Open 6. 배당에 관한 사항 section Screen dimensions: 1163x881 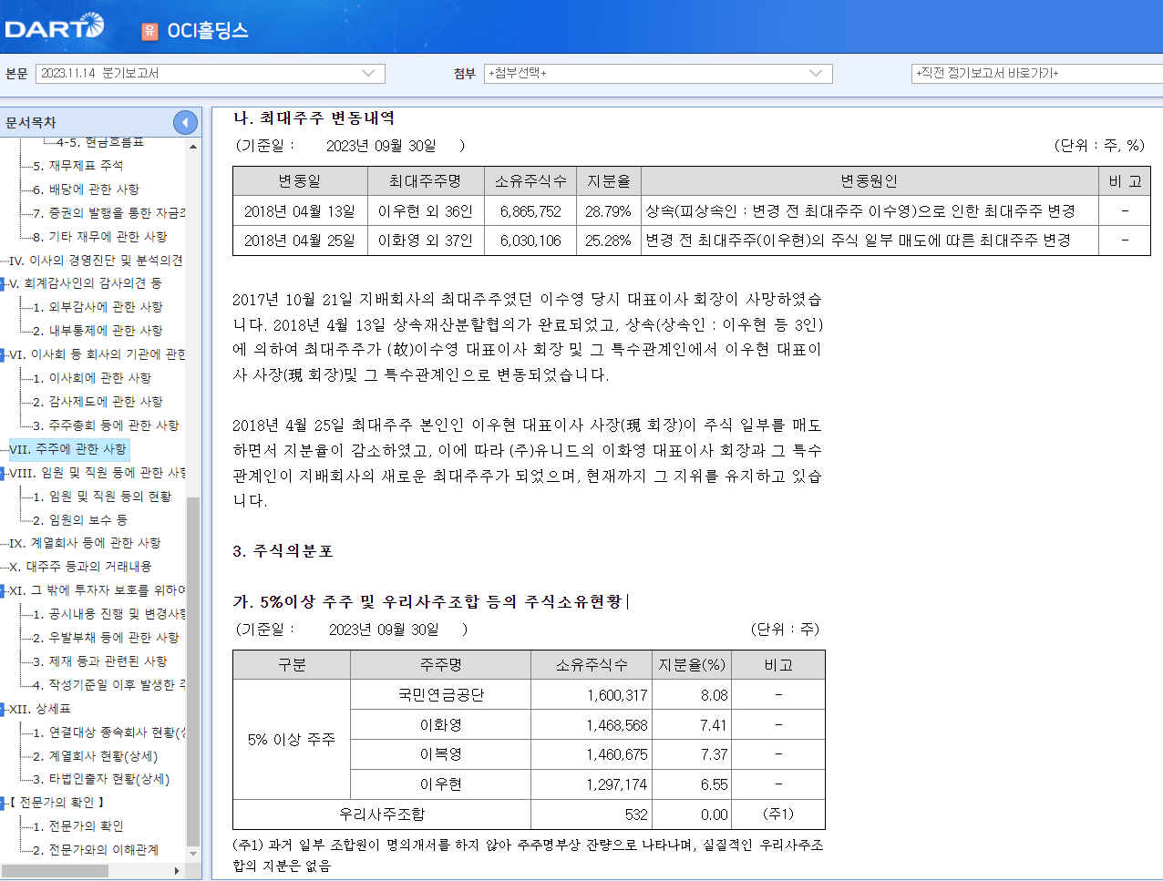pyautogui.click(x=85, y=188)
